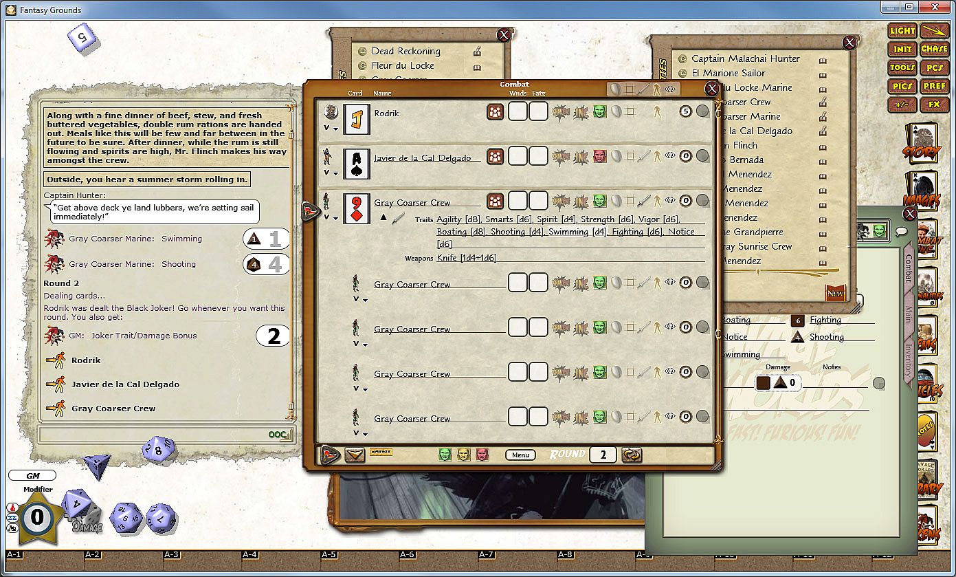Click the arrow pointer button beside LIGHT

pos(934,31)
